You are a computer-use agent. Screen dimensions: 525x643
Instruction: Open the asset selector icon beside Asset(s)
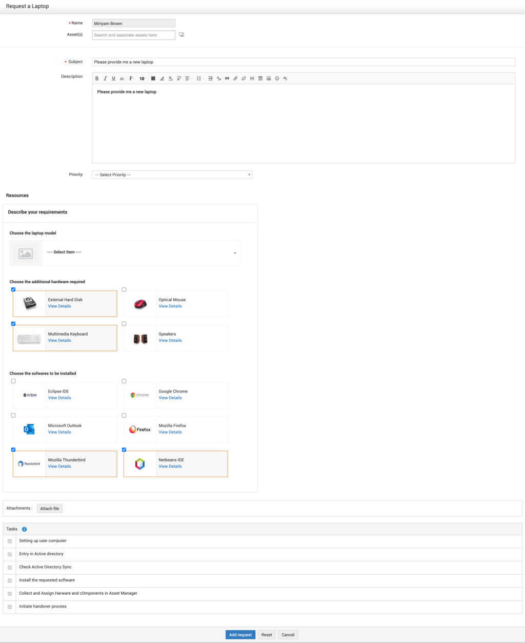(181, 35)
